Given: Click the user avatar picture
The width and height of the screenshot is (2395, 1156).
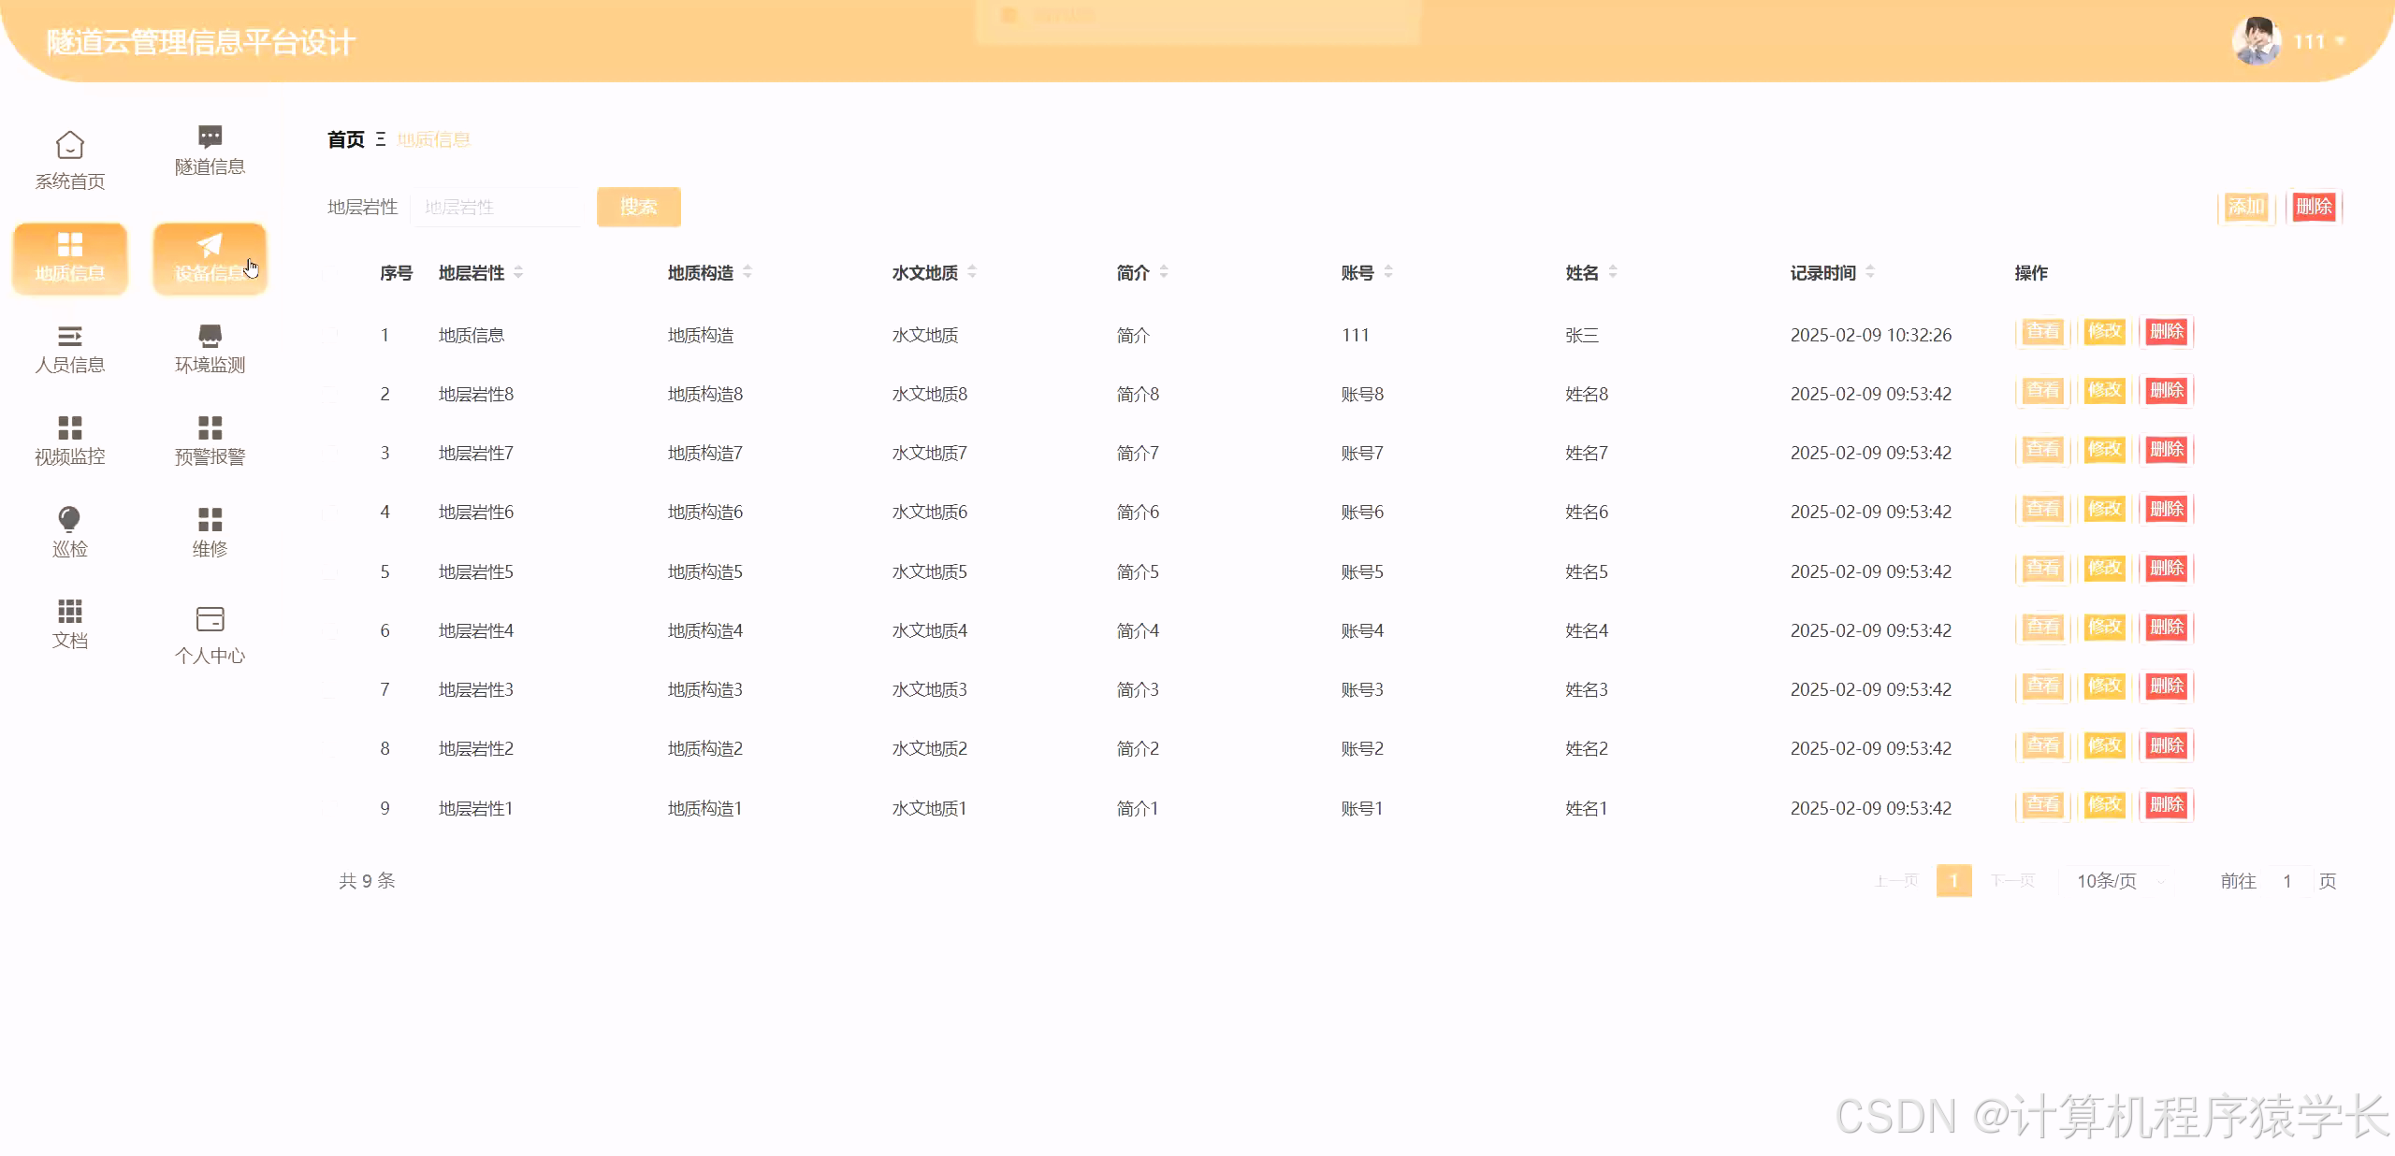Looking at the screenshot, I should [2256, 41].
